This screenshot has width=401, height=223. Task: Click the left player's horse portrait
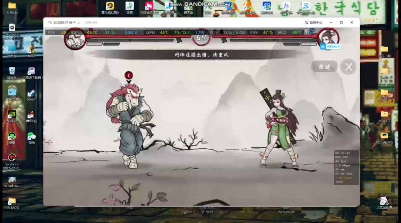click(75, 39)
